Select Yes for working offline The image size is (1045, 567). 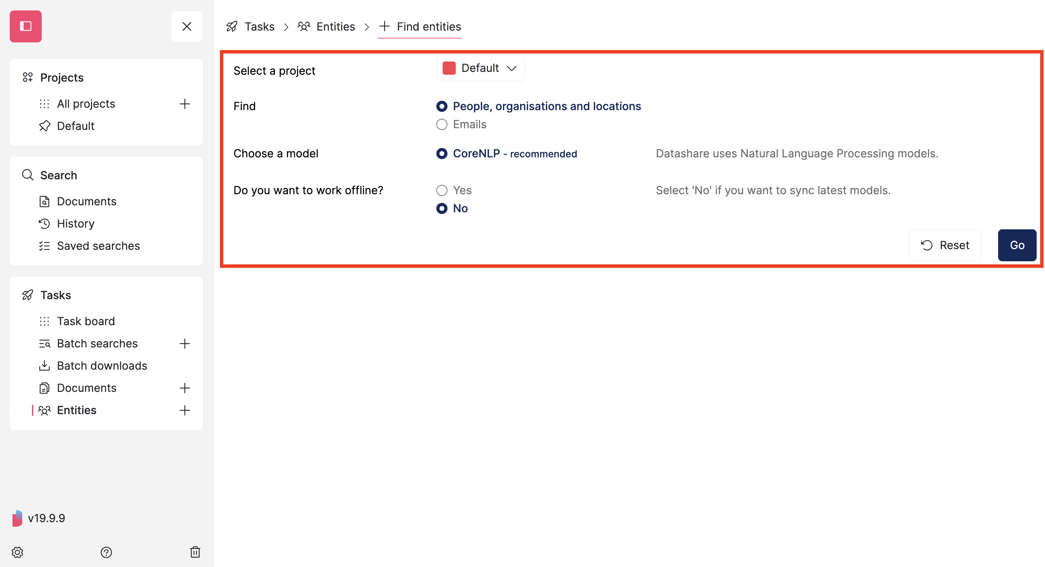[x=442, y=190]
